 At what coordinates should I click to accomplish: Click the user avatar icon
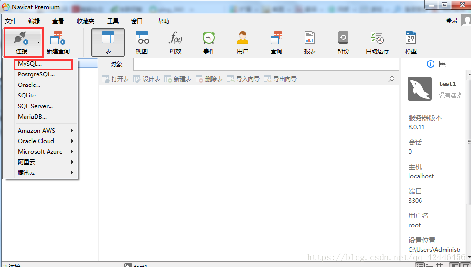point(466,20)
